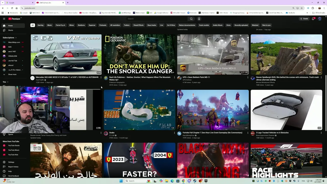Screen dimensions: 327x184
Task: Open Brick Experiment Channel avatar
Action: click(x=253, y=134)
